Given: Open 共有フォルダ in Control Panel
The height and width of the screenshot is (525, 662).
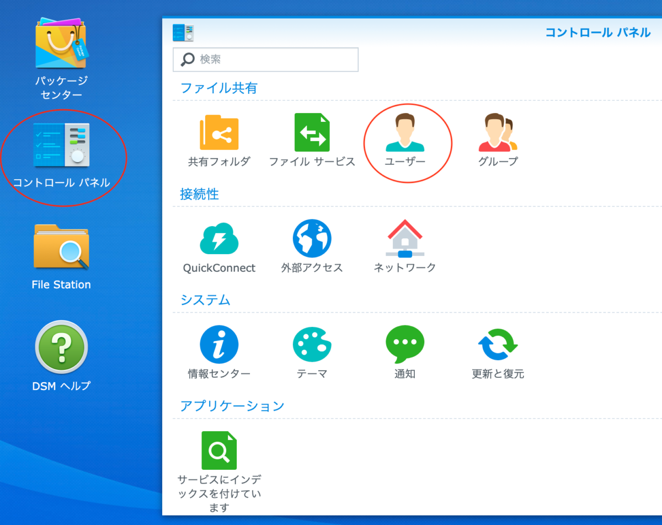Looking at the screenshot, I should pyautogui.click(x=219, y=132).
